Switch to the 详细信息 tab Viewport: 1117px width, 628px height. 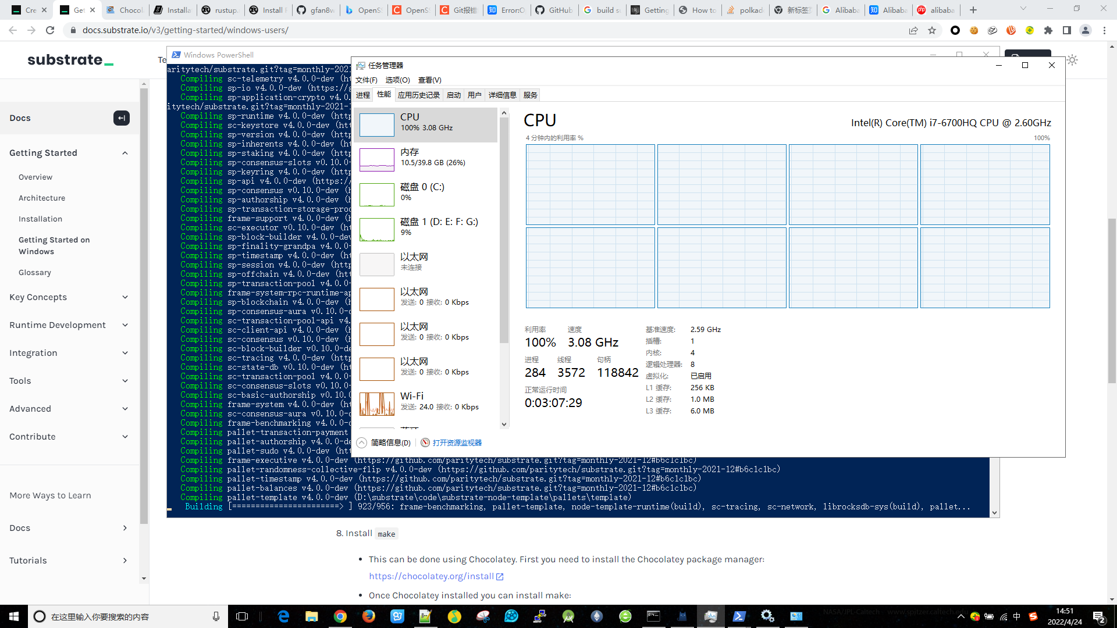503,95
